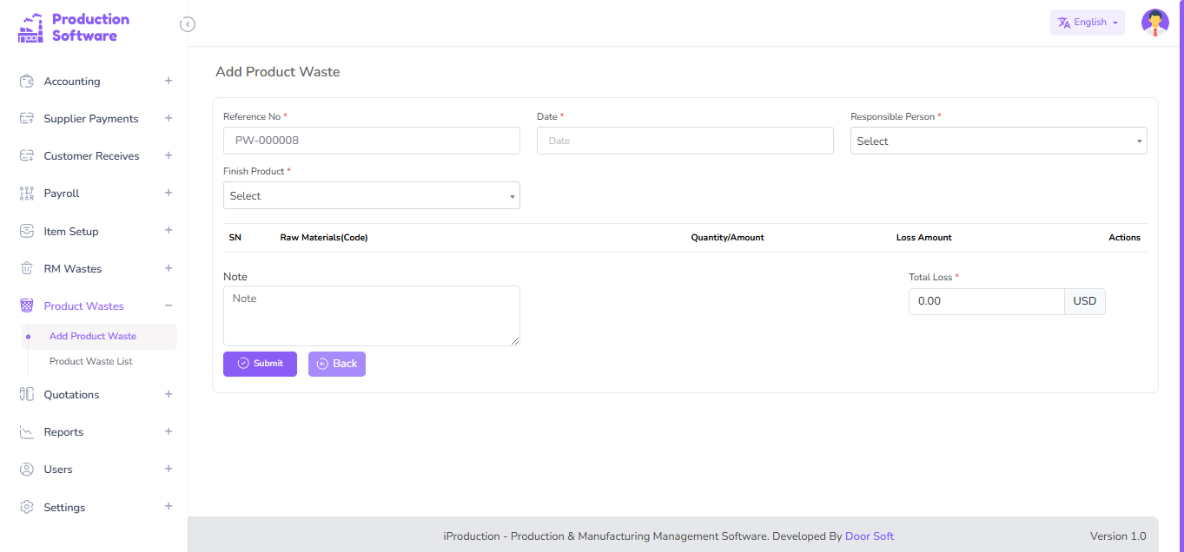Open the Product Waste List page
1184x552 pixels.
[91, 361]
